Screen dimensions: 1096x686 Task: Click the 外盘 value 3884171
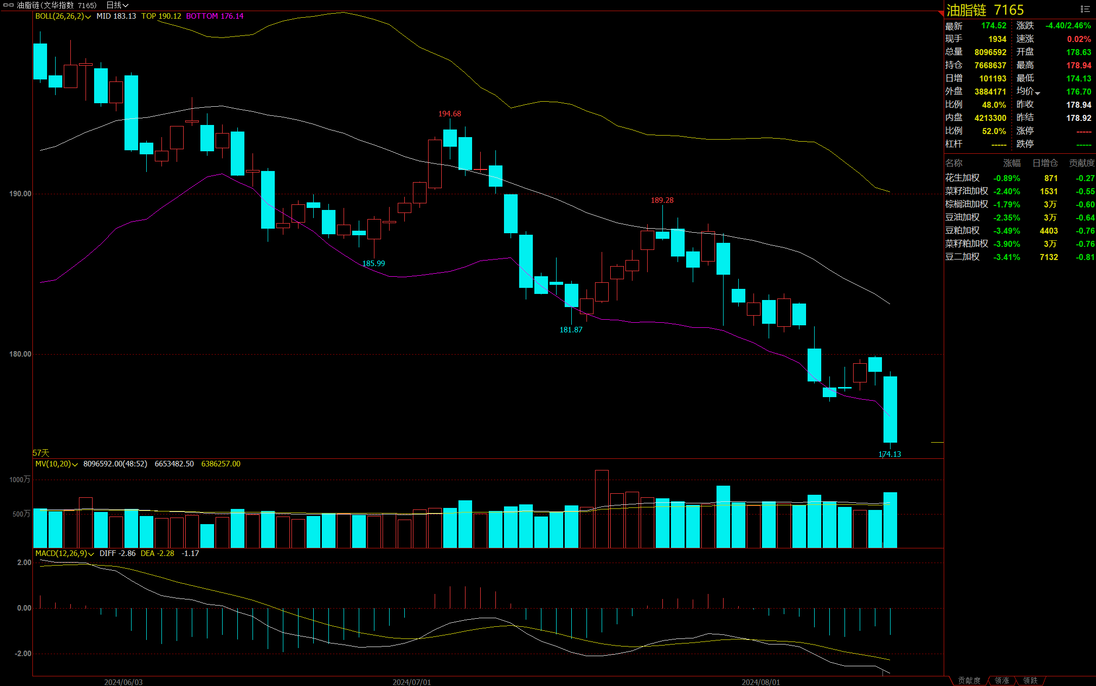pos(990,92)
